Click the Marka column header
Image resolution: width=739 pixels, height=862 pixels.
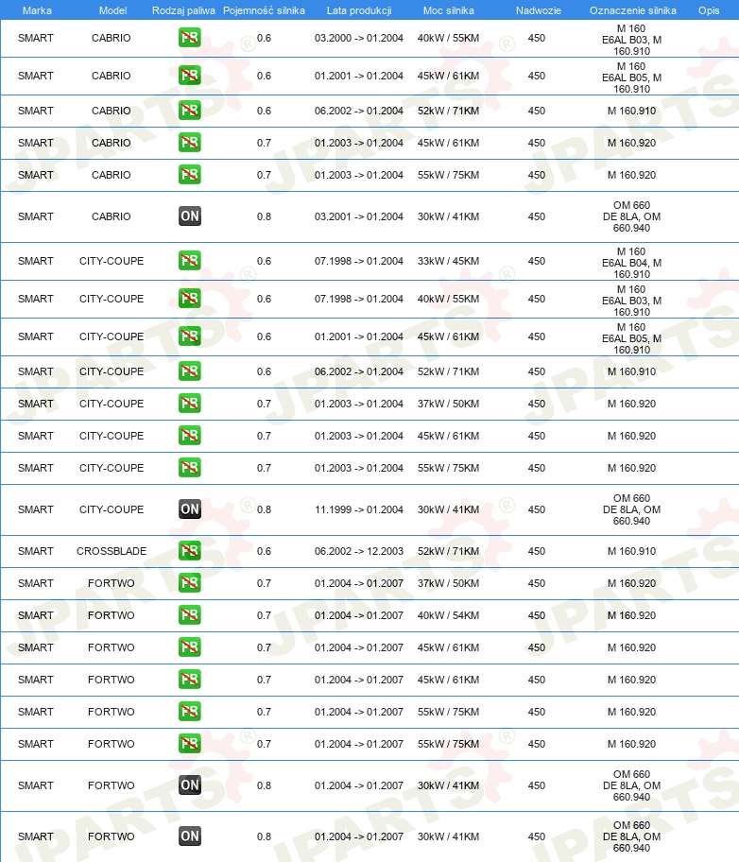37,10
